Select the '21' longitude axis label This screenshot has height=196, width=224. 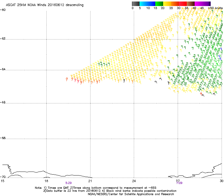tap(90, 181)
